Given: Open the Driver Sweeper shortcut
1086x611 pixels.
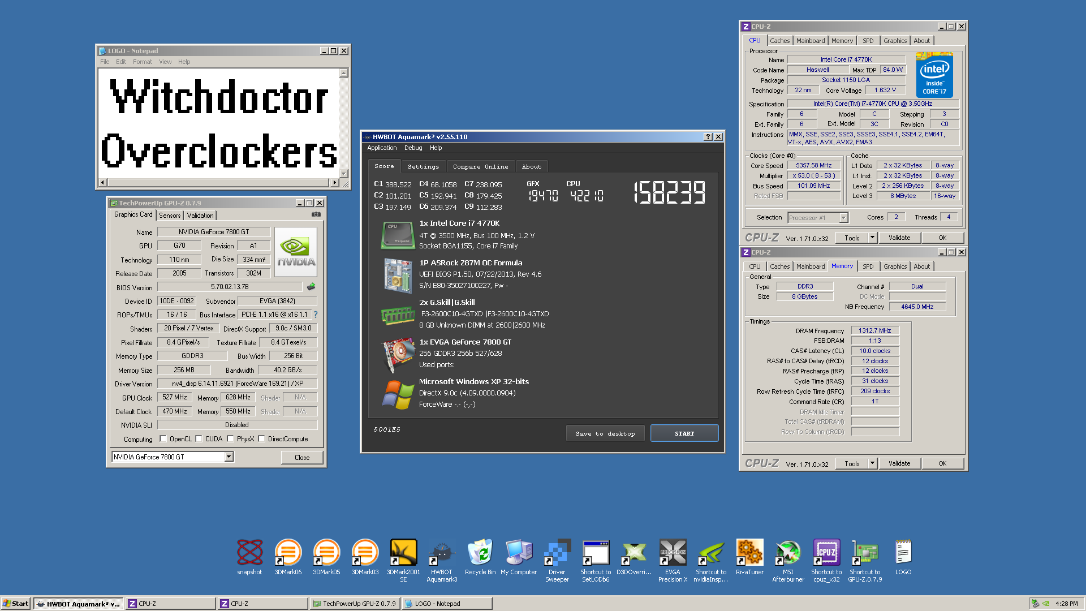Looking at the screenshot, I should [557, 552].
